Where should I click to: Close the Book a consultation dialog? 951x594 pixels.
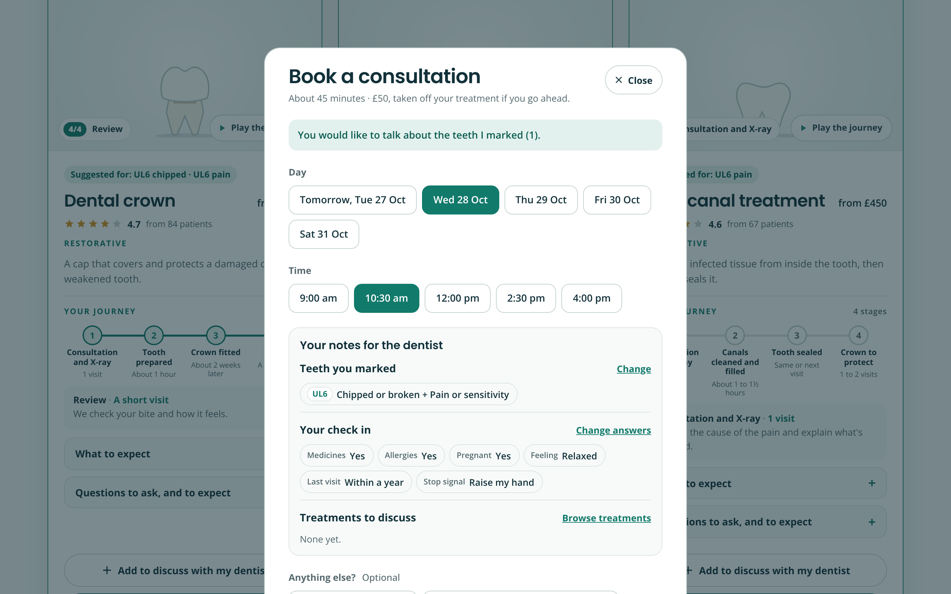click(x=633, y=80)
